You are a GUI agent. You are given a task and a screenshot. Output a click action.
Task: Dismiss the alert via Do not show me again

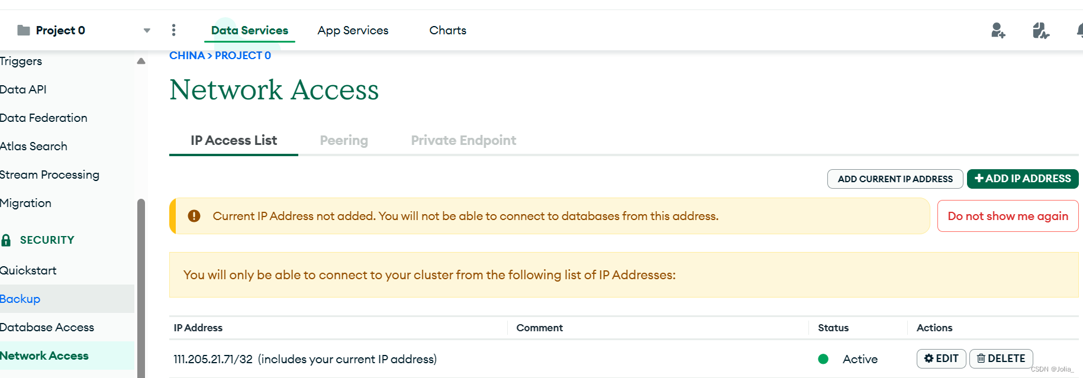point(1007,216)
